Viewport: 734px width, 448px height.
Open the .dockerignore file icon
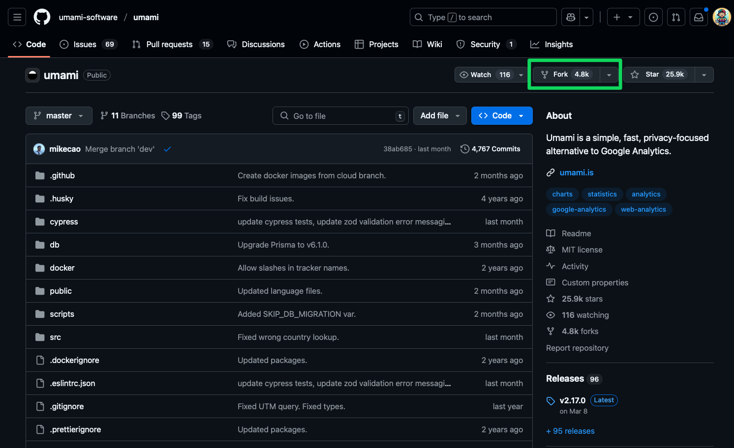40,360
